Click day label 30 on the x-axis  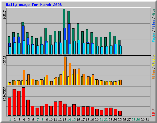[x=143, y=120]
